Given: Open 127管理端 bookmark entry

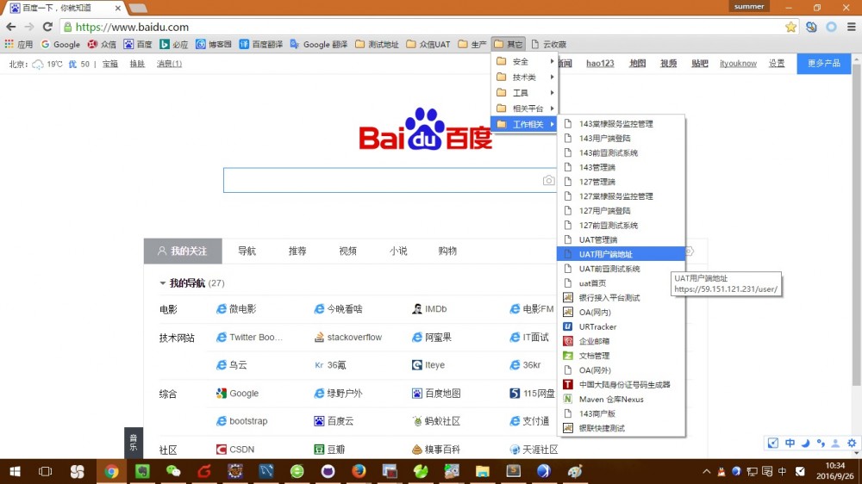Looking at the screenshot, I should (622, 182).
